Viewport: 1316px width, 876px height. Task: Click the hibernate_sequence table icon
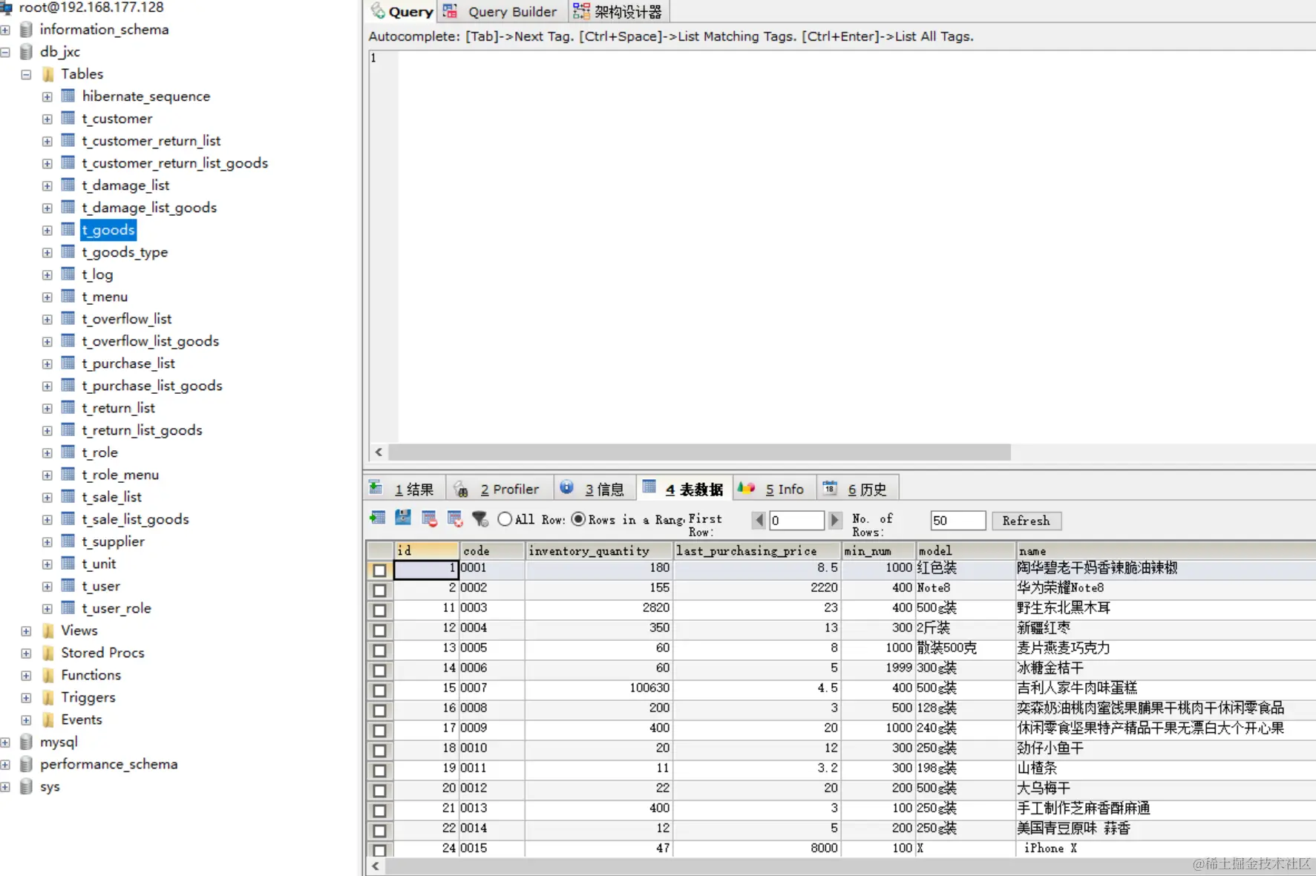point(68,96)
